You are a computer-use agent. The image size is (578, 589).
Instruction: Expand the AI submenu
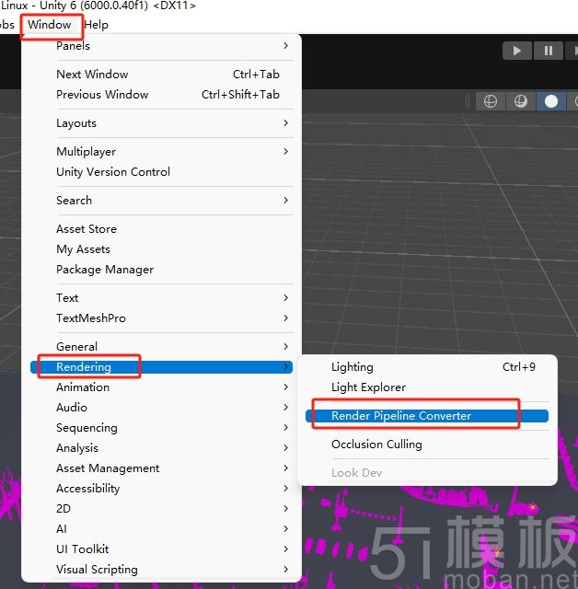click(161, 529)
